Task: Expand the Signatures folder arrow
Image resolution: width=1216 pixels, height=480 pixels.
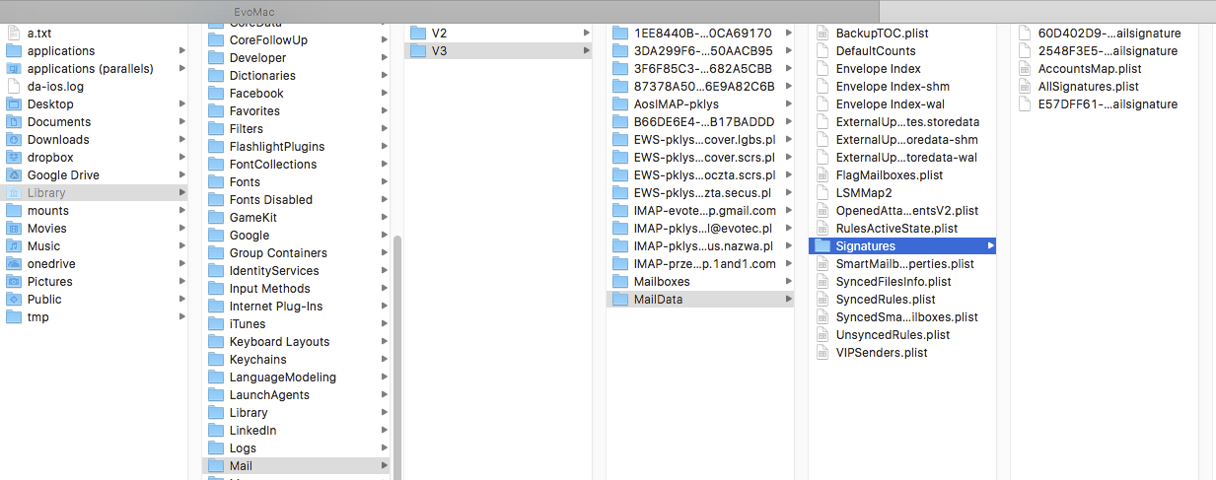Action: click(x=990, y=246)
